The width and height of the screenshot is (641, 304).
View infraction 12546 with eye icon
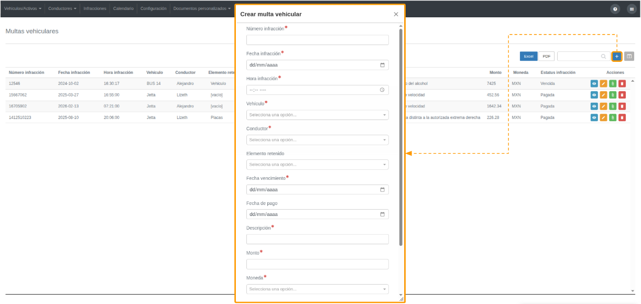coord(594,83)
